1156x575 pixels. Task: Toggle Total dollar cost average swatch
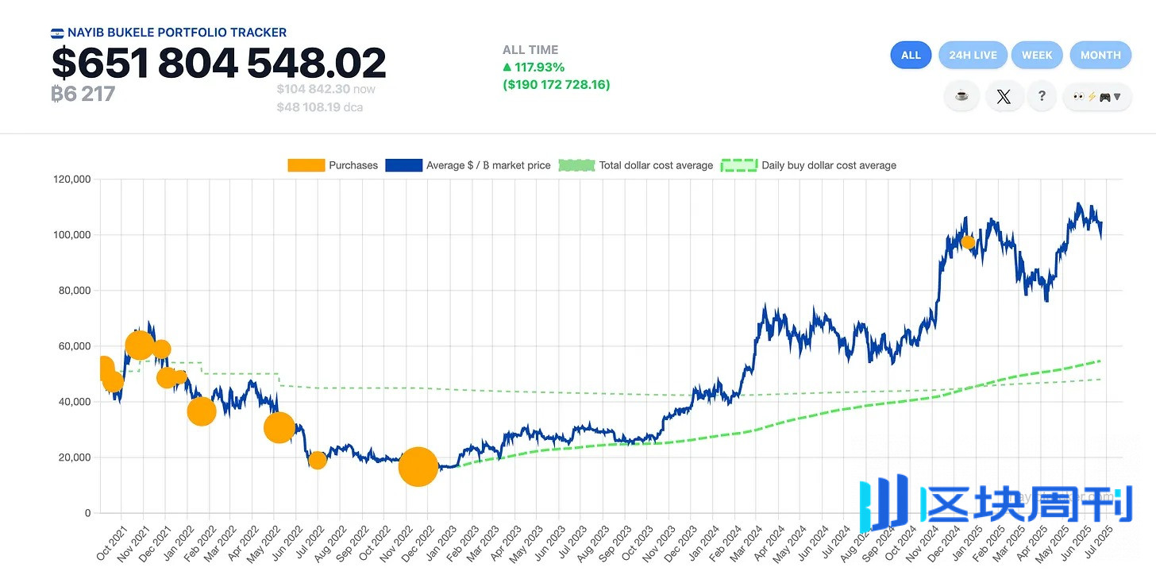(x=576, y=165)
